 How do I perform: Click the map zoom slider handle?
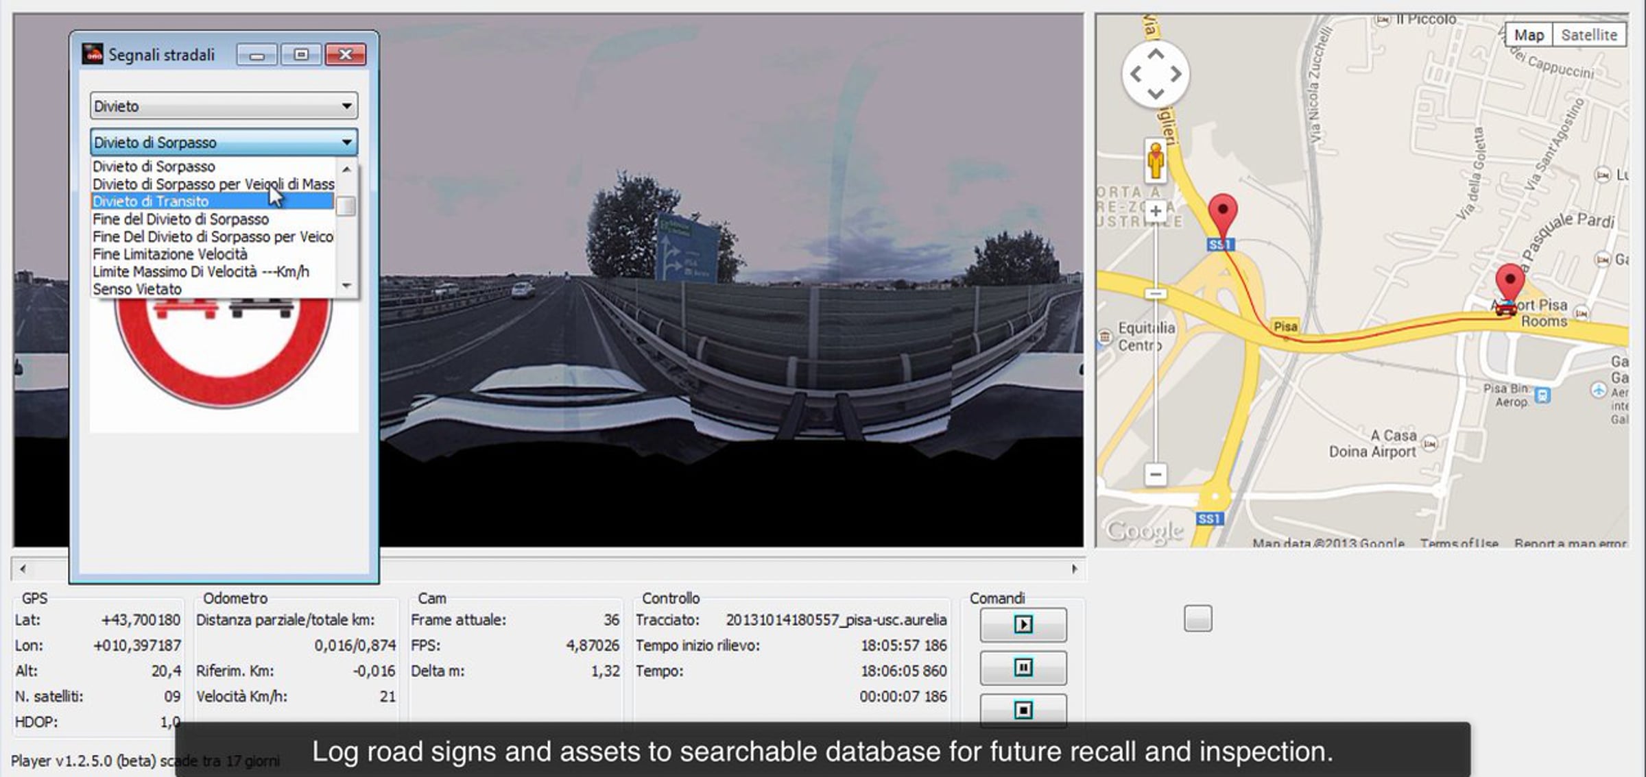pyautogui.click(x=1156, y=294)
